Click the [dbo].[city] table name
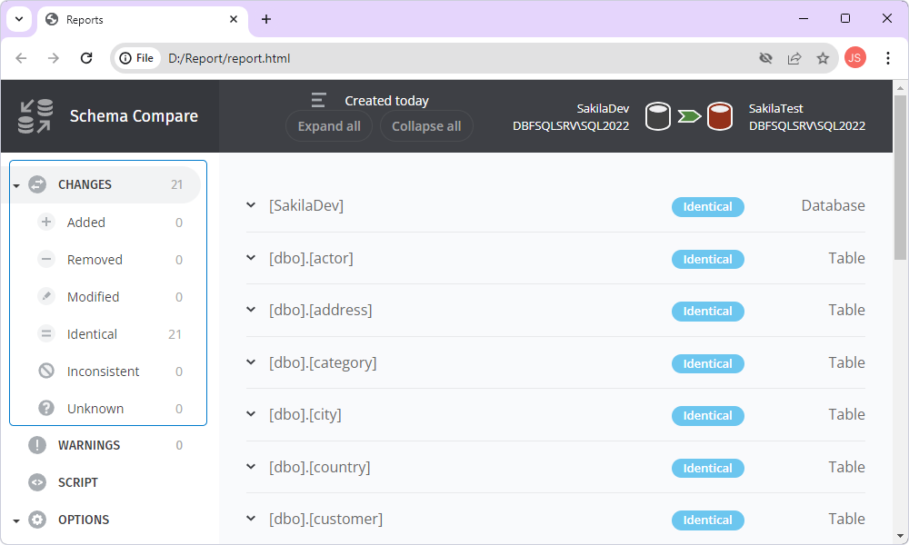Viewport: 909px width, 545px height. [305, 415]
